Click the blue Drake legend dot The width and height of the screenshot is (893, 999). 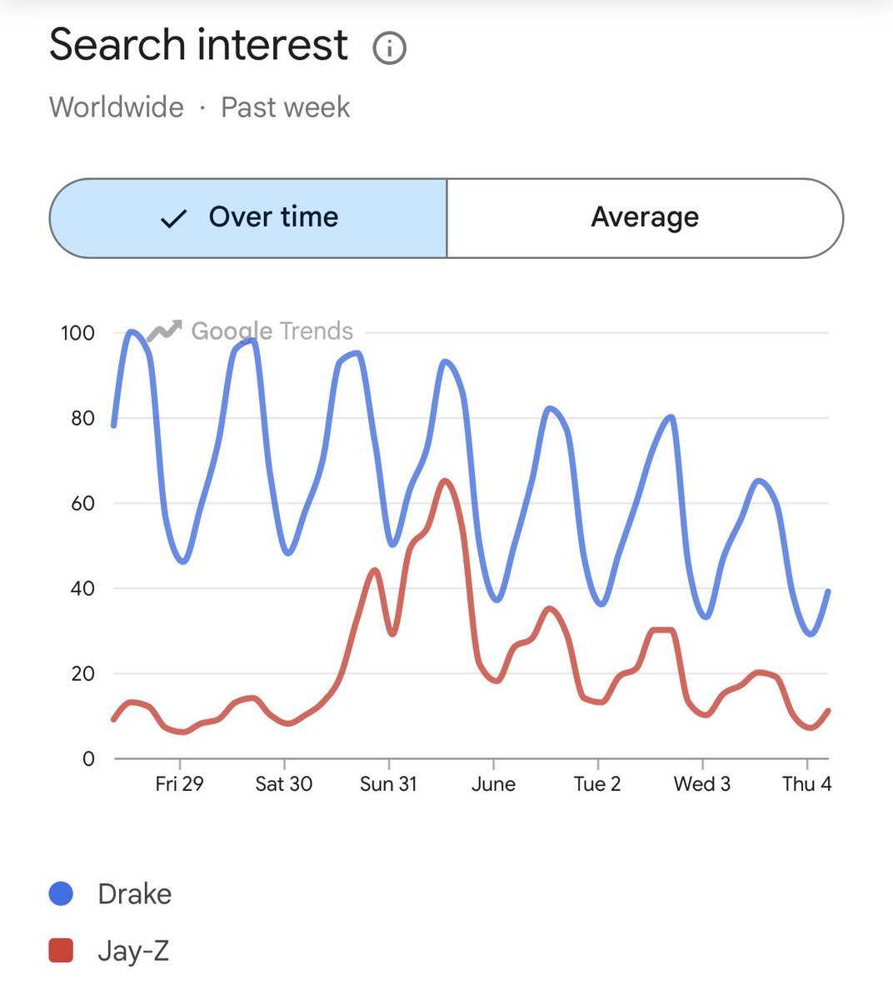[x=62, y=893]
